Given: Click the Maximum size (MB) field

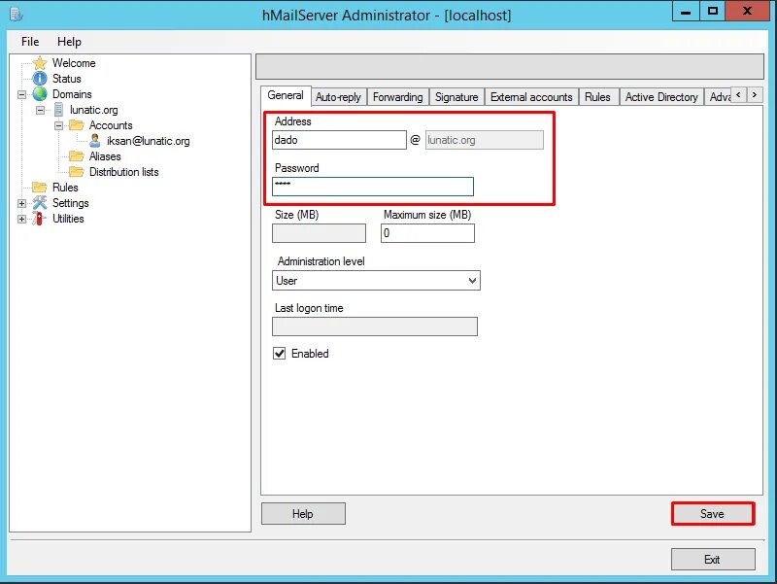Looking at the screenshot, I should 427,233.
